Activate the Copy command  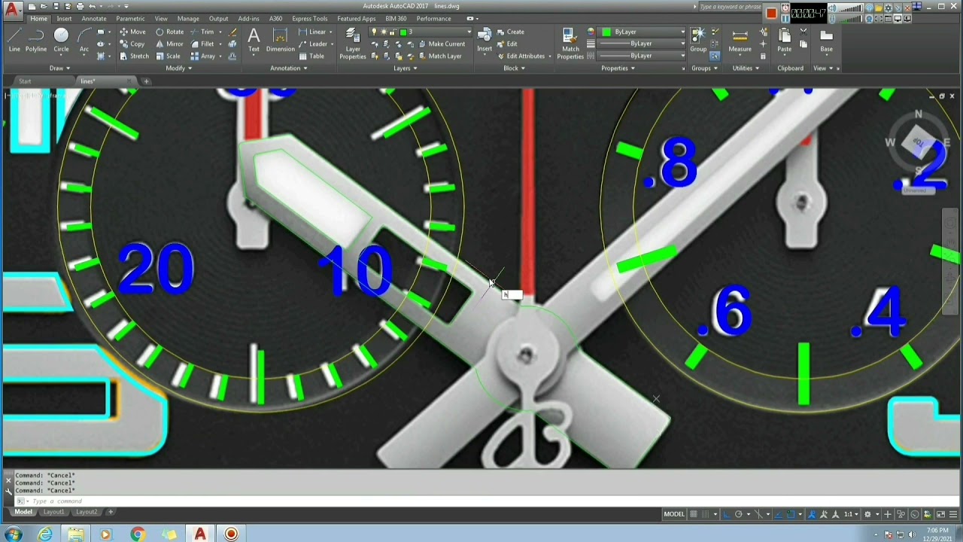pyautogui.click(x=131, y=44)
